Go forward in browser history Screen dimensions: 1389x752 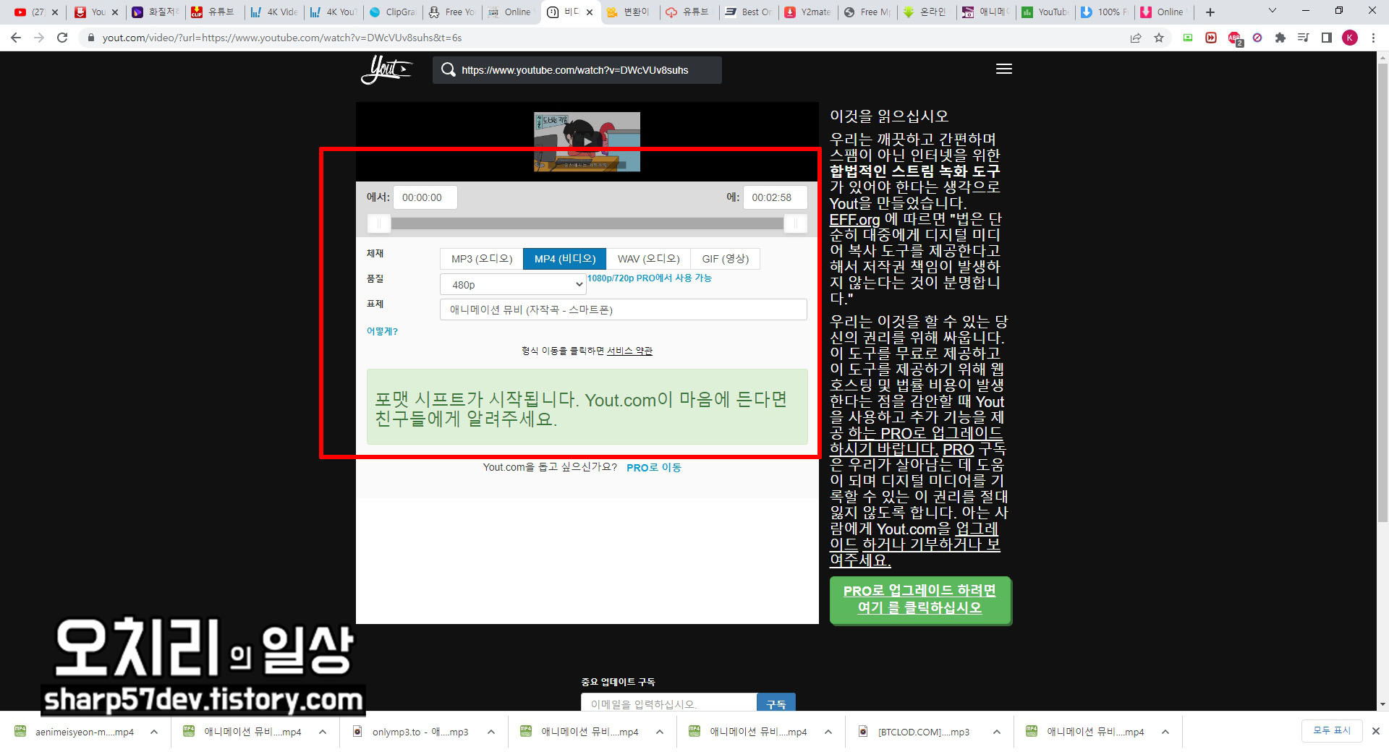coord(39,38)
